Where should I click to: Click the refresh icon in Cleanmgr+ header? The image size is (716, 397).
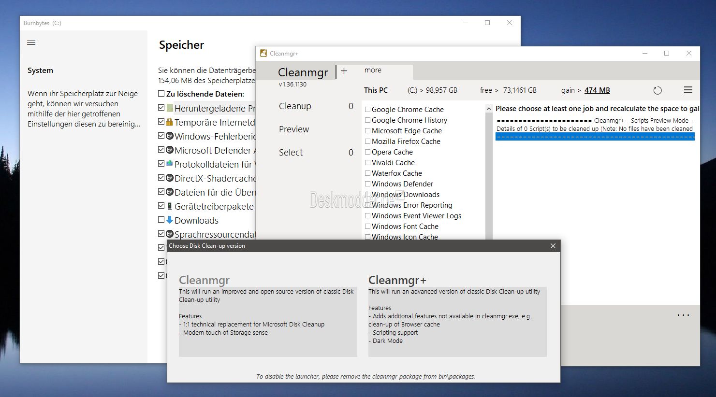[658, 90]
